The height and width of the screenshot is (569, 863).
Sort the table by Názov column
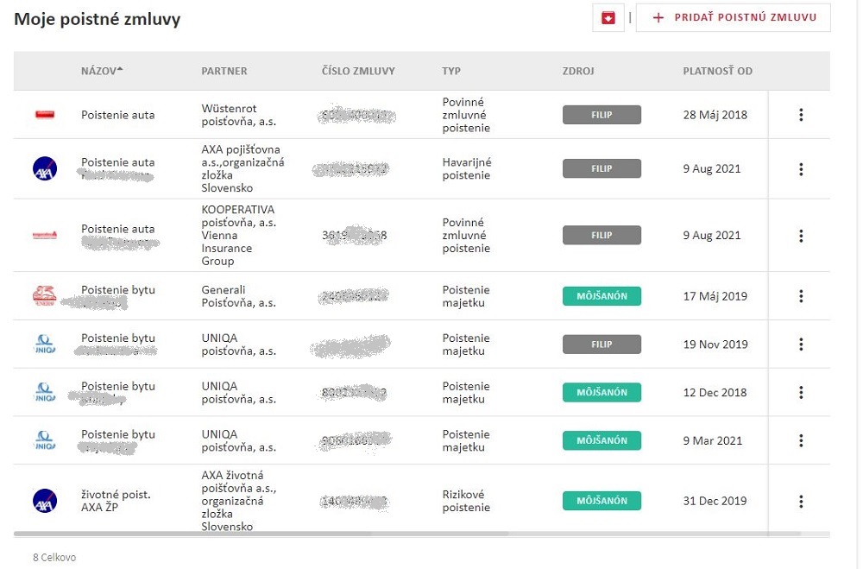(x=102, y=71)
